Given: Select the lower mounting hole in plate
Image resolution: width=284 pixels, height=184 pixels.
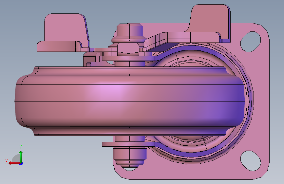Looking at the screenshot, I should coord(251,161).
